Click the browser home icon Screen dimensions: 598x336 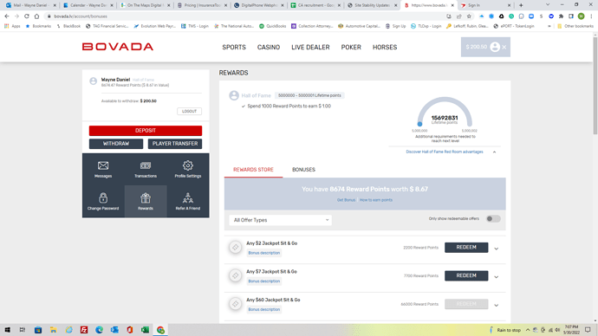36,16
